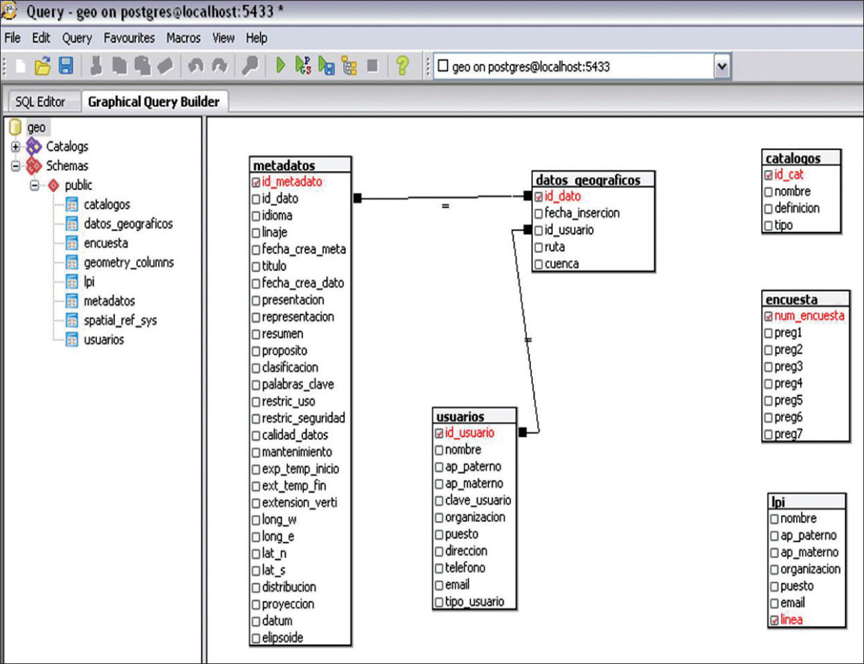Open the Macros menu

[183, 38]
